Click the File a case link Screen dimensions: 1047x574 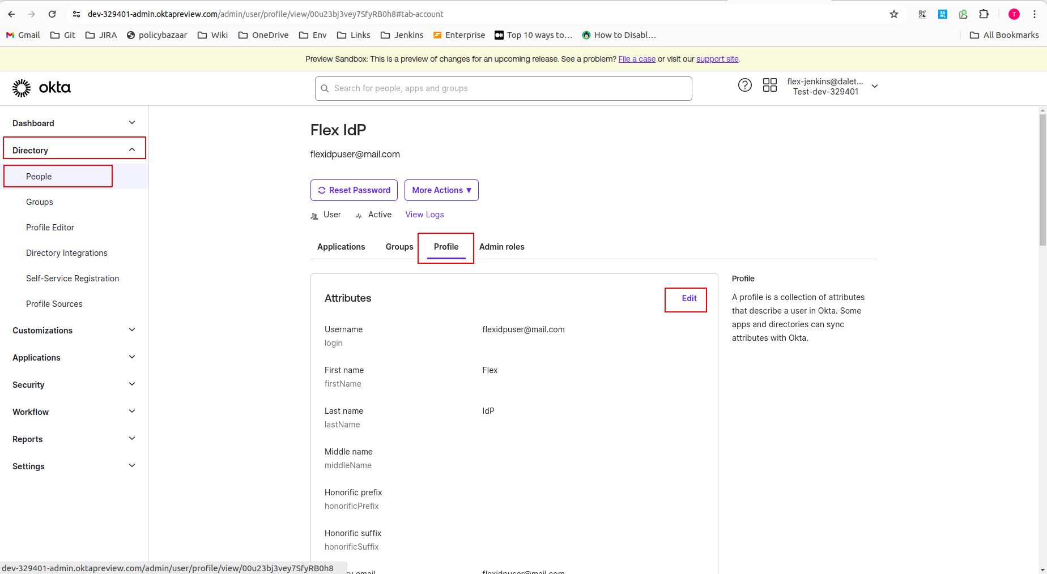click(637, 59)
